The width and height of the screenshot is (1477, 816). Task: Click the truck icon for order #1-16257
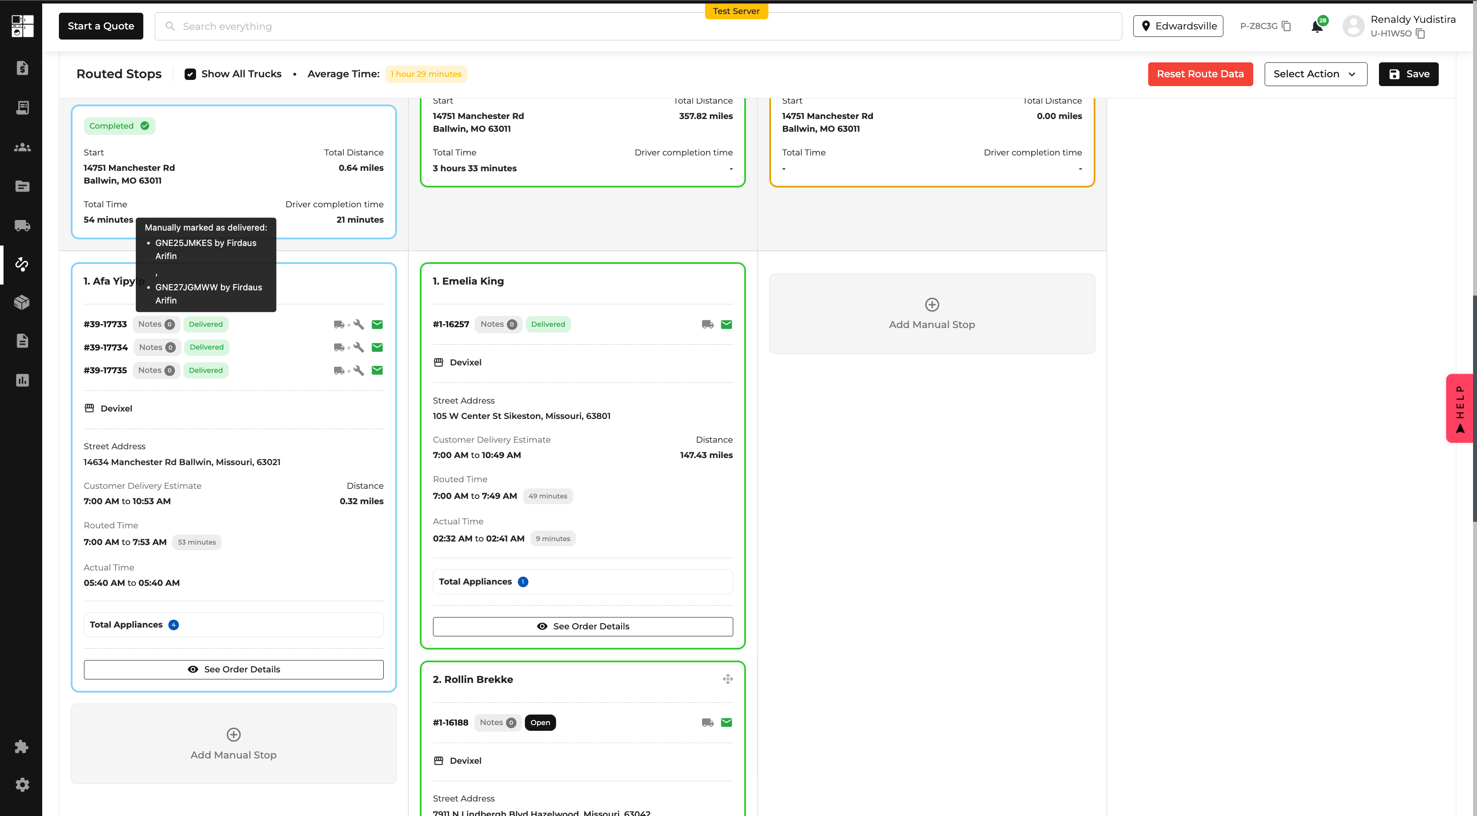(x=708, y=325)
